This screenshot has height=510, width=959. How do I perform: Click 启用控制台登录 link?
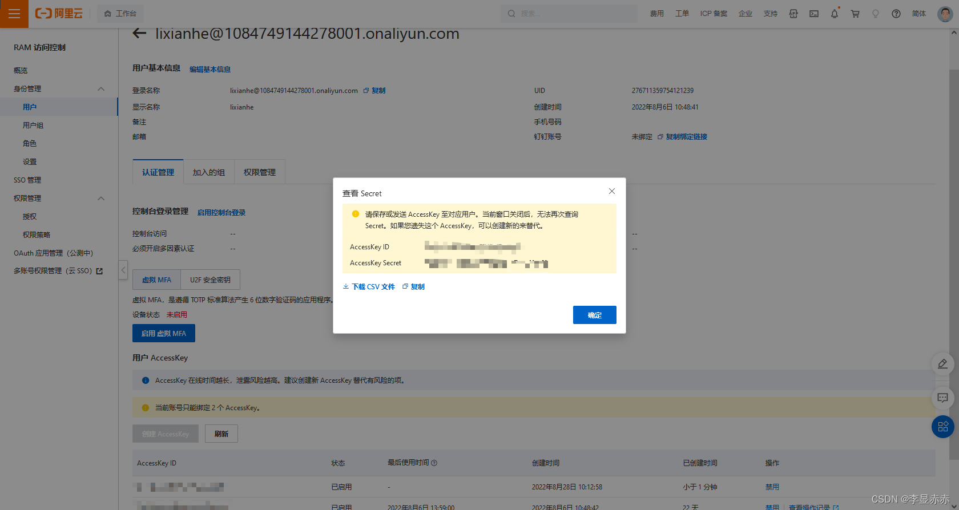(221, 212)
